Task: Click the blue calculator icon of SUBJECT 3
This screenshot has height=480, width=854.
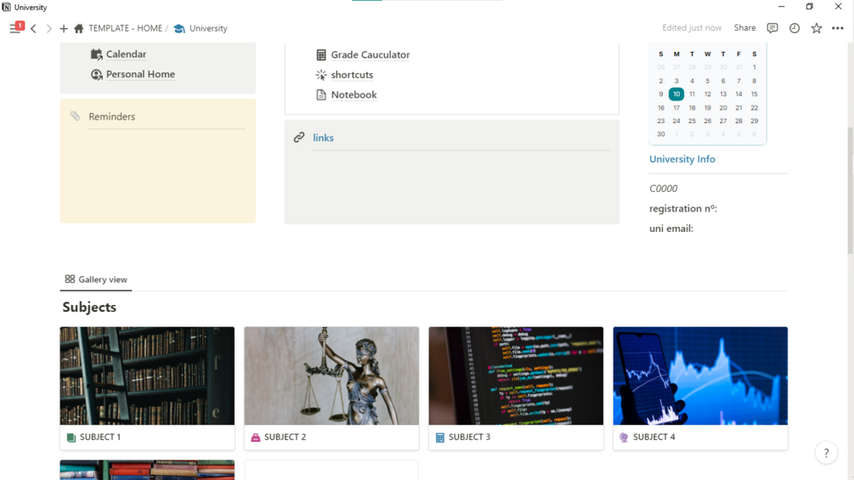Action: pos(440,438)
